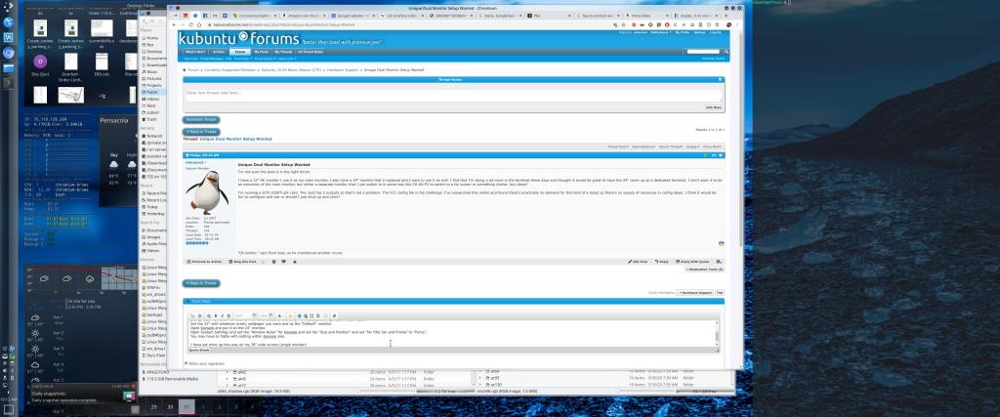1000x417 pixels.
Task: Select Home in Dolphin Places sidebar
Action: (151, 38)
